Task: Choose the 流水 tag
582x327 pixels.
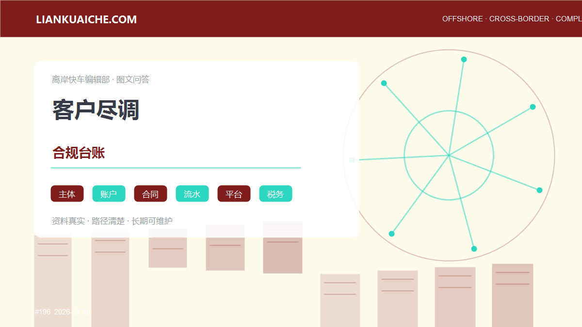Action: point(192,194)
